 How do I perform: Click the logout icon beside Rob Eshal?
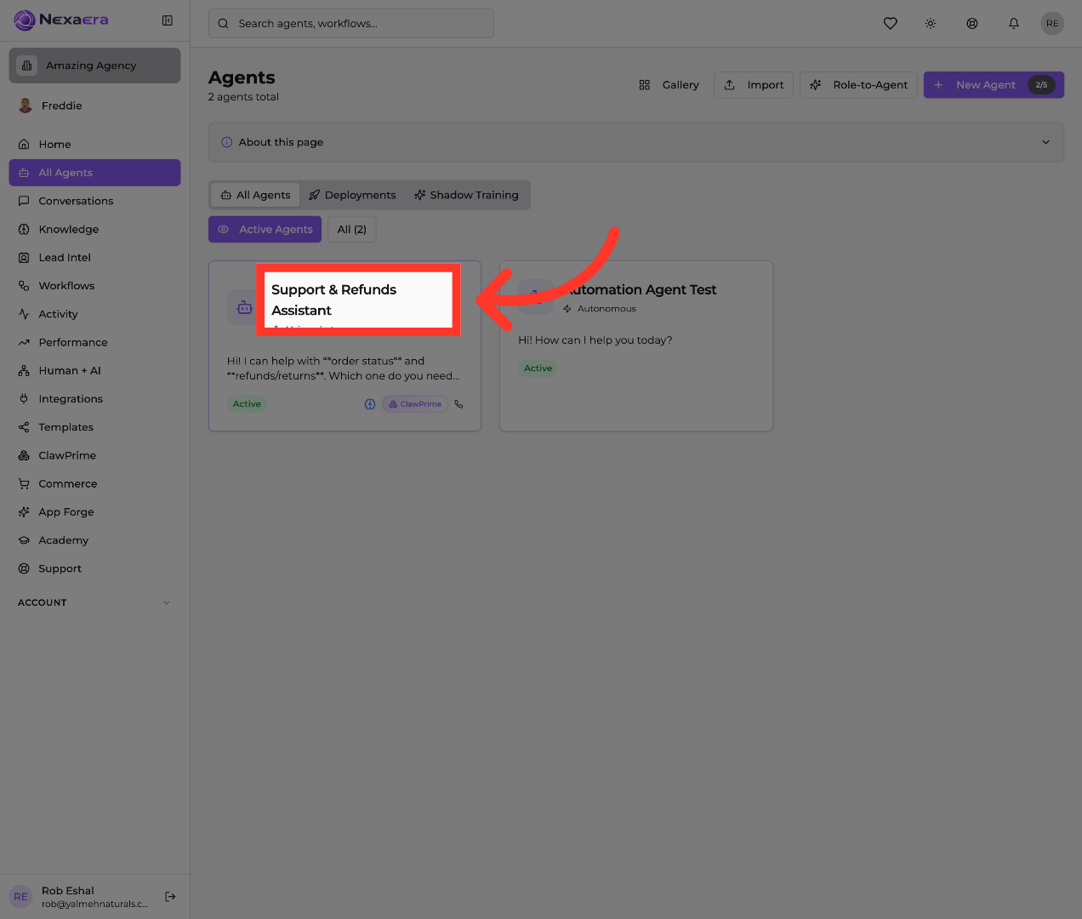pos(170,896)
